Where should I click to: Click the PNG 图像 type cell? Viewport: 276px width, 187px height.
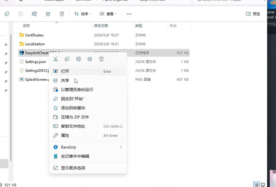143,79
